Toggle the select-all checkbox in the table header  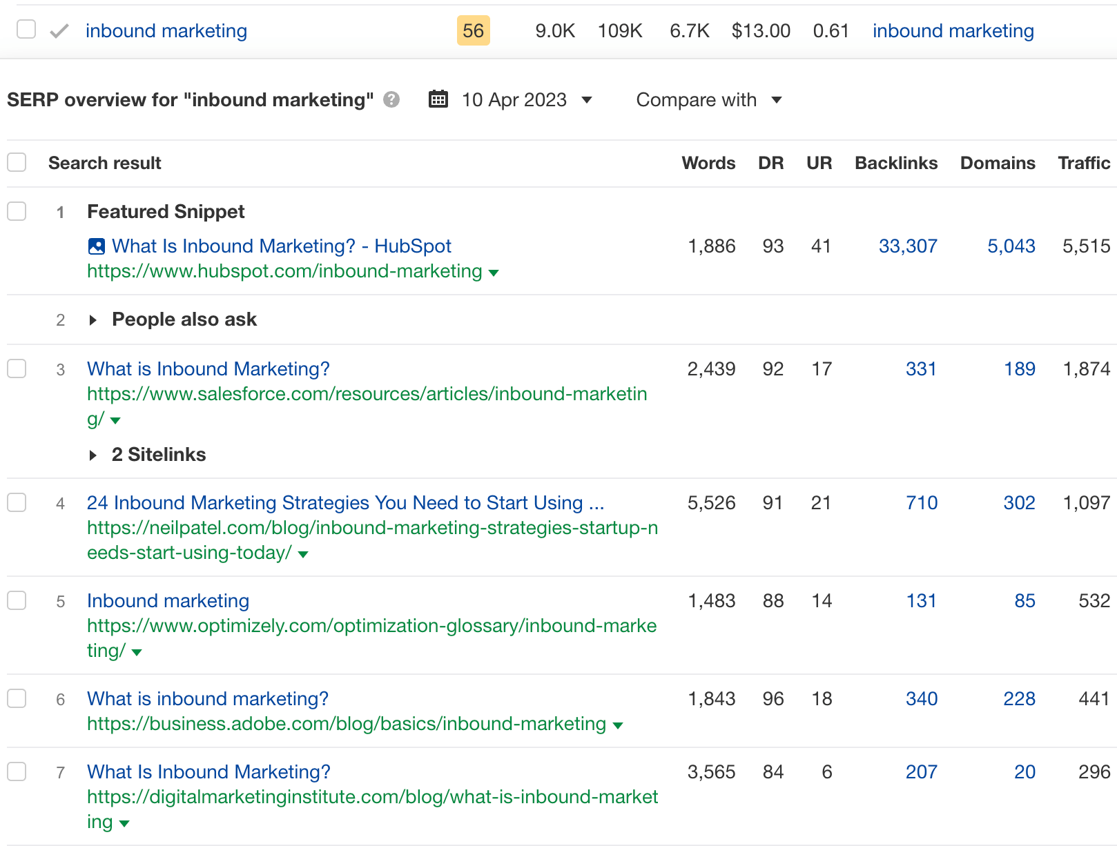(17, 161)
